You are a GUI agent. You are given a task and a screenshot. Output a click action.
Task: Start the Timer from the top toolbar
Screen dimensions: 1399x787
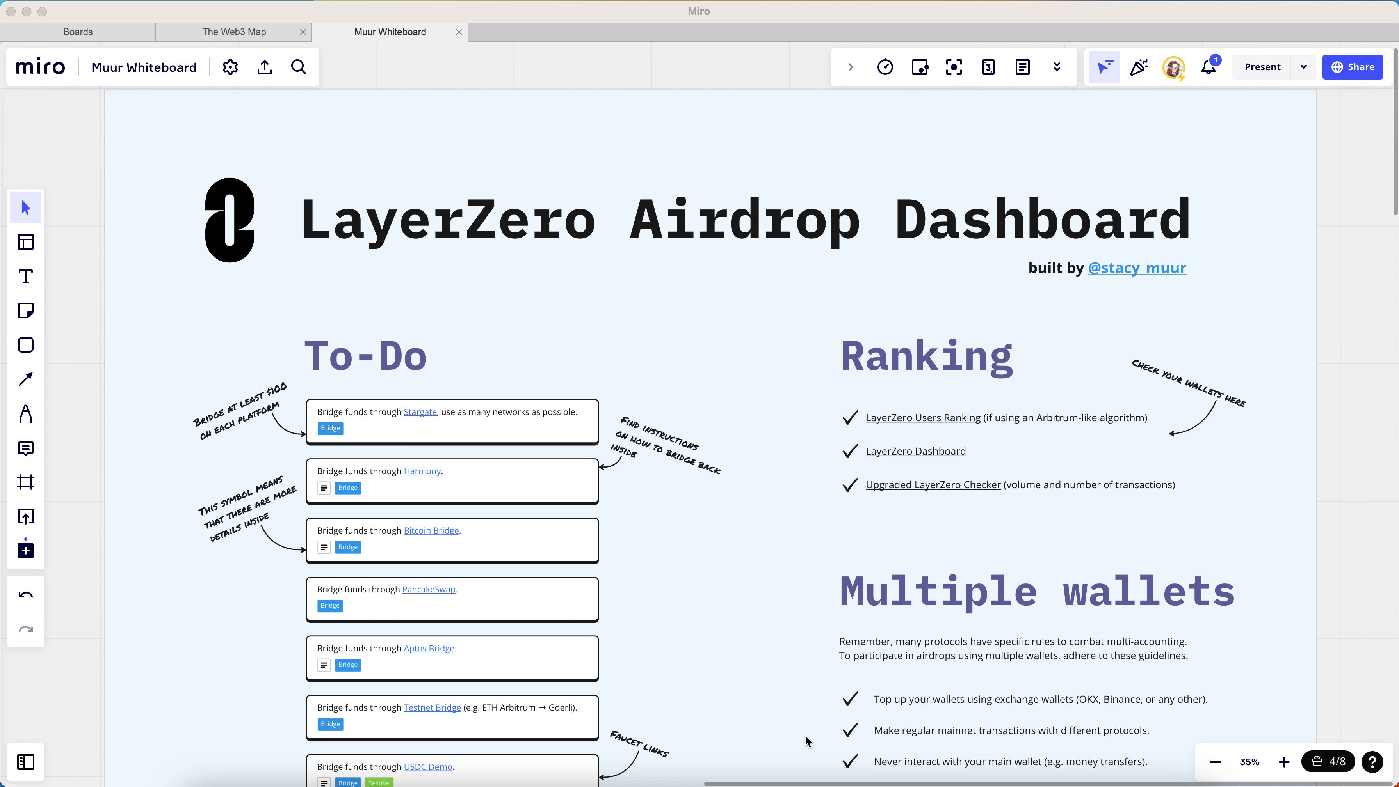point(885,67)
